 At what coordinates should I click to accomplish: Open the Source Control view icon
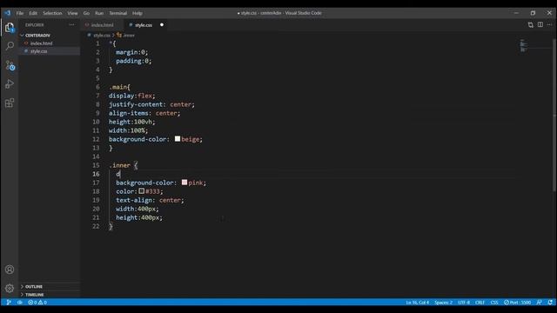point(10,65)
